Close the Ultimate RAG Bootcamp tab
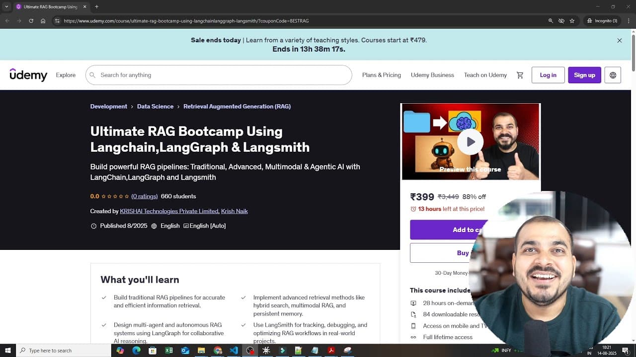 coord(84,6)
